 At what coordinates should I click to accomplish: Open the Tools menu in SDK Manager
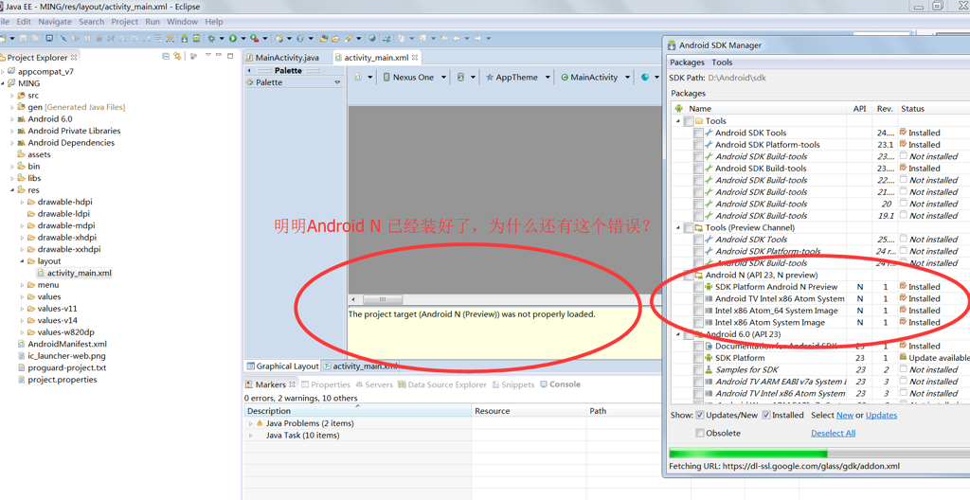pos(722,62)
